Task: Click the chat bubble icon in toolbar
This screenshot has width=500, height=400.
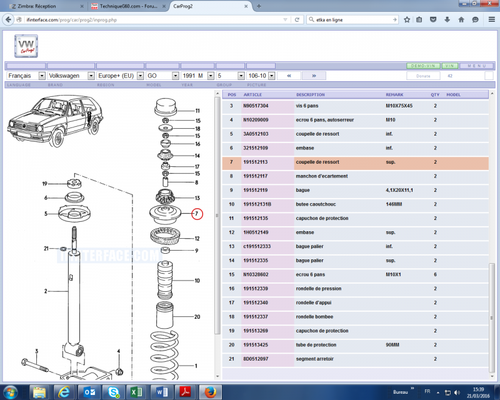Action: point(475,20)
